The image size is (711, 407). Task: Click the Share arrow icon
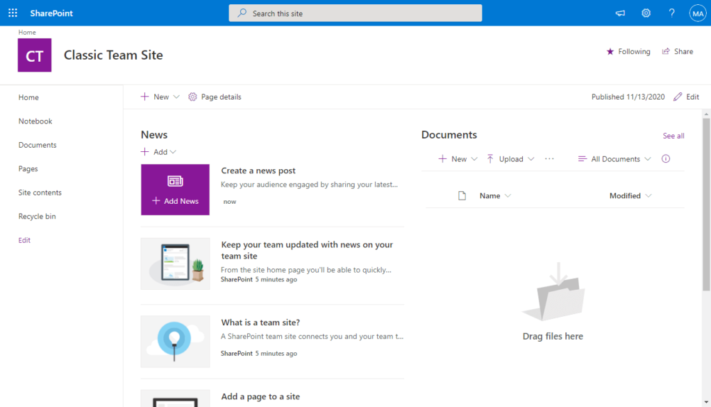tap(666, 51)
